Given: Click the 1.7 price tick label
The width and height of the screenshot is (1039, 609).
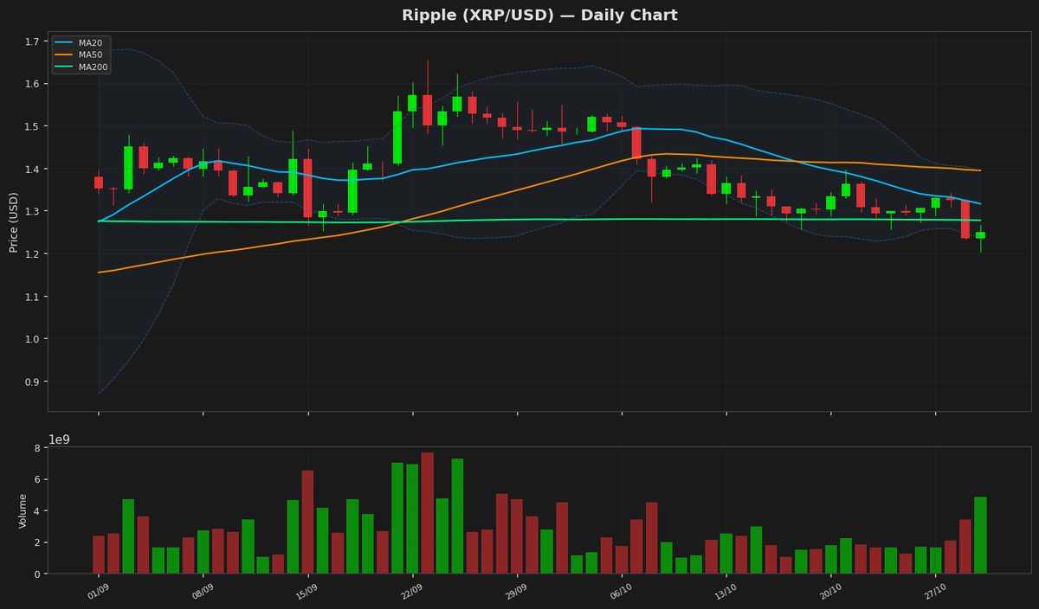Looking at the screenshot, I should pyautogui.click(x=33, y=42).
